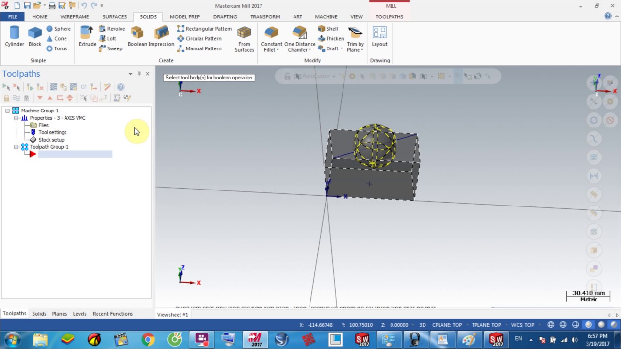
Task: Toggle the 3D construction mode in status bar
Action: 422,325
